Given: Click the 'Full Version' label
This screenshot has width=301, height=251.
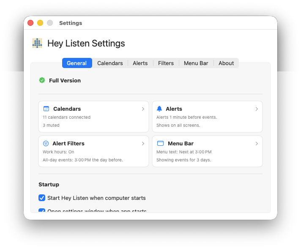Looking at the screenshot, I should [x=65, y=80].
